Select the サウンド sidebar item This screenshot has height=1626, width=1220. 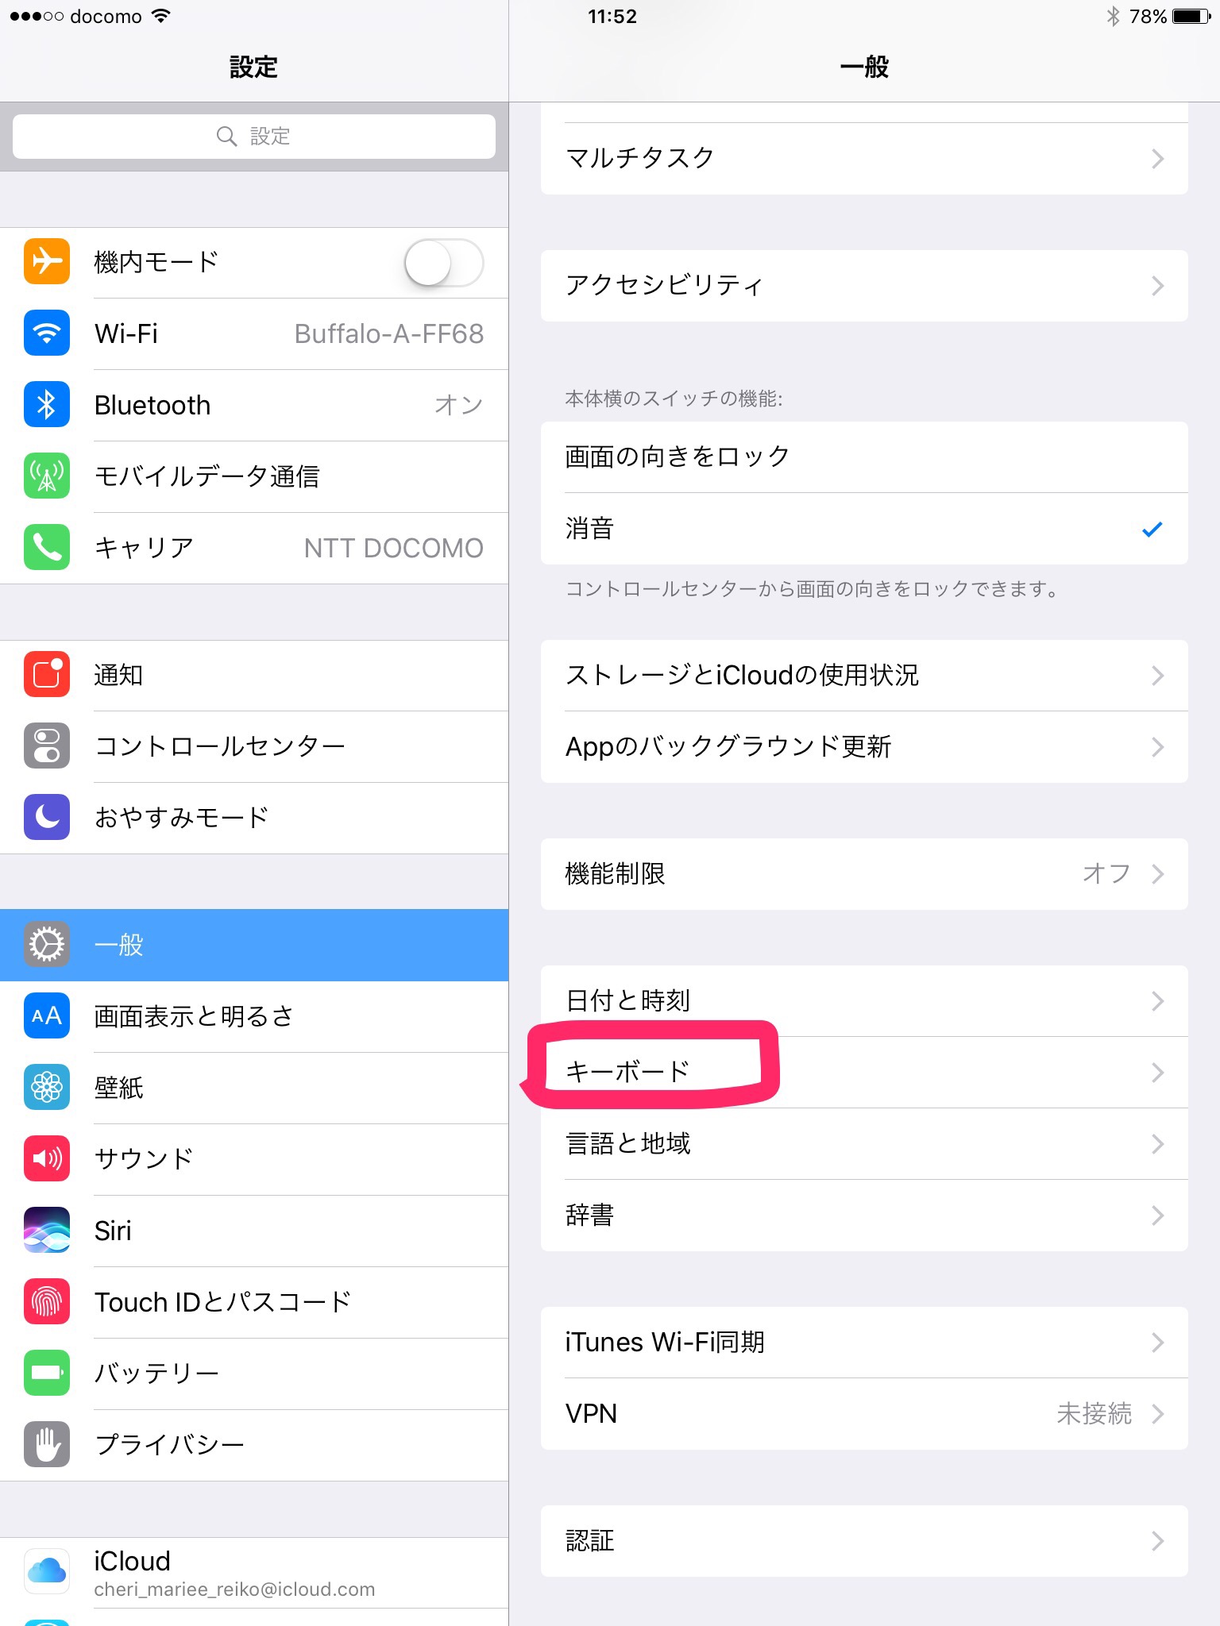(x=254, y=1159)
